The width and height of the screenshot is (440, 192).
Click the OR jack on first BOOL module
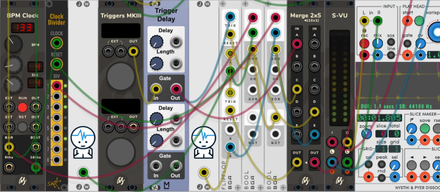253,70
